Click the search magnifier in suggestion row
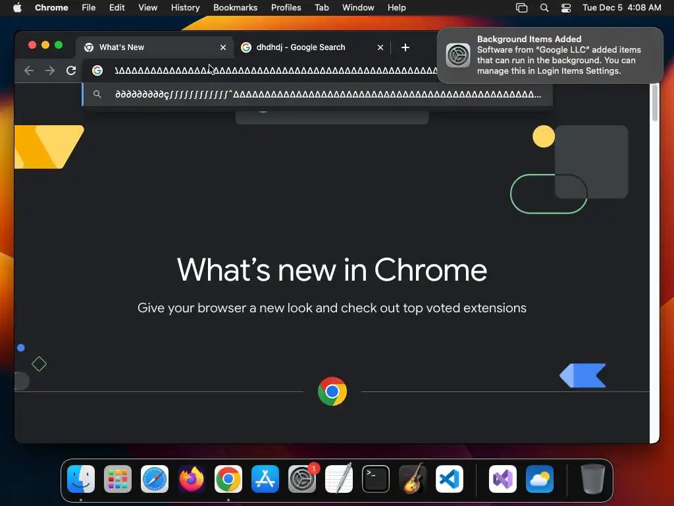This screenshot has width=674, height=506. (x=97, y=94)
